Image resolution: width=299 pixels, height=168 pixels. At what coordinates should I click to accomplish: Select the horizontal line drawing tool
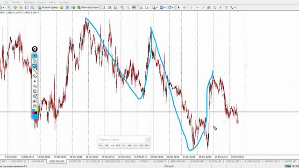coord(197,7)
